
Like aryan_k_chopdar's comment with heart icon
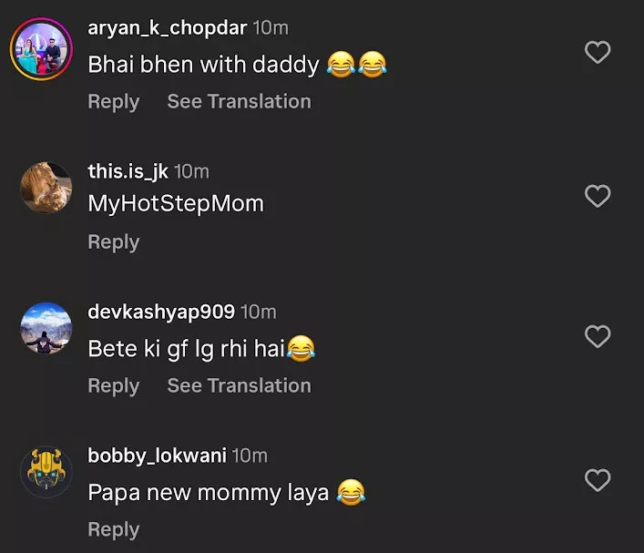(x=597, y=53)
